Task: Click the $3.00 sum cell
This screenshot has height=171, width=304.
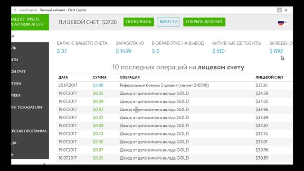Action: 98,85
